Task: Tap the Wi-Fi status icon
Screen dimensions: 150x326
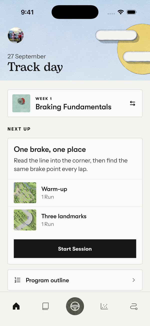Action: [121, 12]
